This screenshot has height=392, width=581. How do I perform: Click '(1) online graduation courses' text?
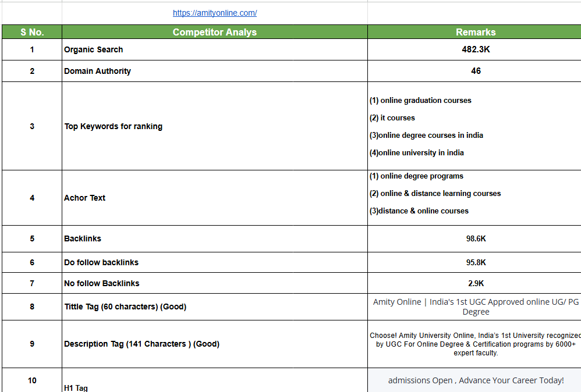(x=420, y=100)
